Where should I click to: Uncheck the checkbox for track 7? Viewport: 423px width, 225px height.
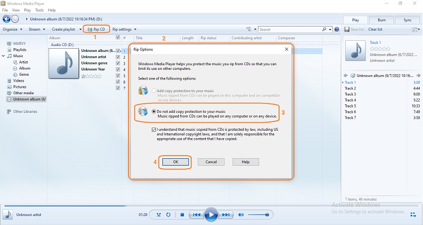pos(118,88)
